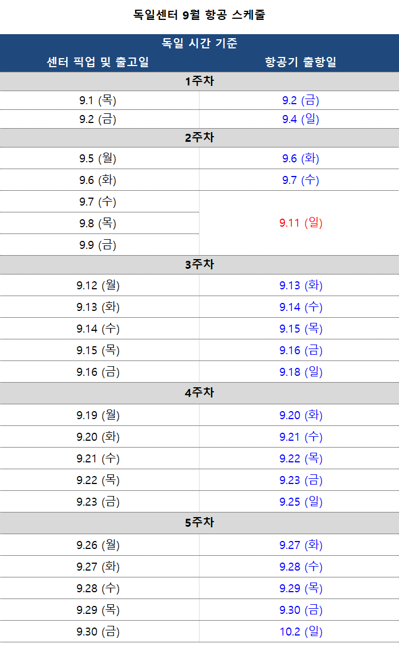
Task: Select the 5주차 section row
Action: point(199,523)
